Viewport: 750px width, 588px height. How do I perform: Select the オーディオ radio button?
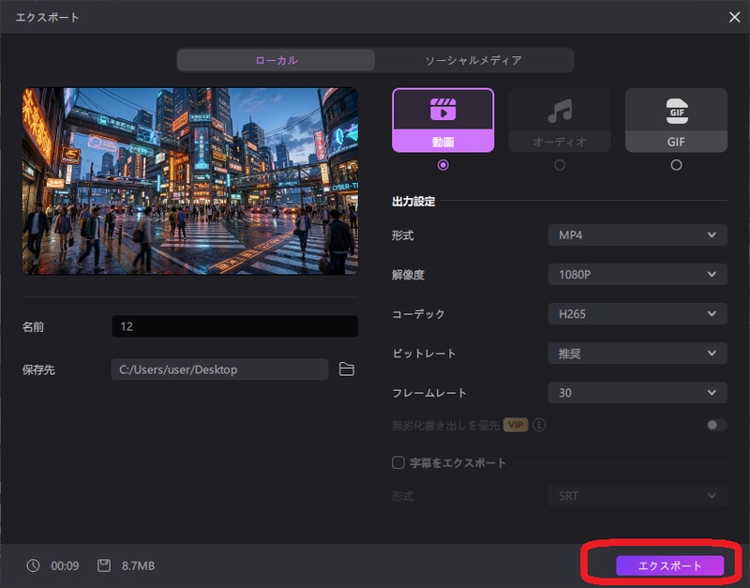(560, 165)
